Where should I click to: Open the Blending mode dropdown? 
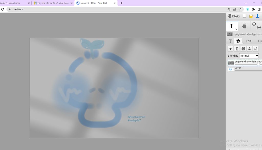[x=249, y=56]
